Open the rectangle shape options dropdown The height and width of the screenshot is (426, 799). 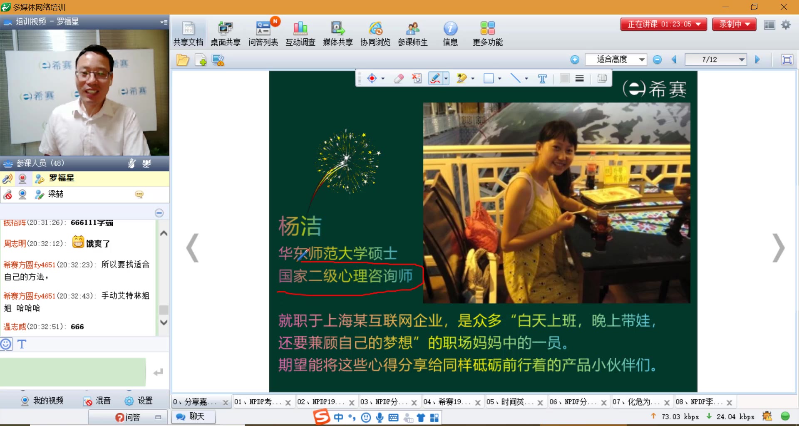[x=499, y=79]
